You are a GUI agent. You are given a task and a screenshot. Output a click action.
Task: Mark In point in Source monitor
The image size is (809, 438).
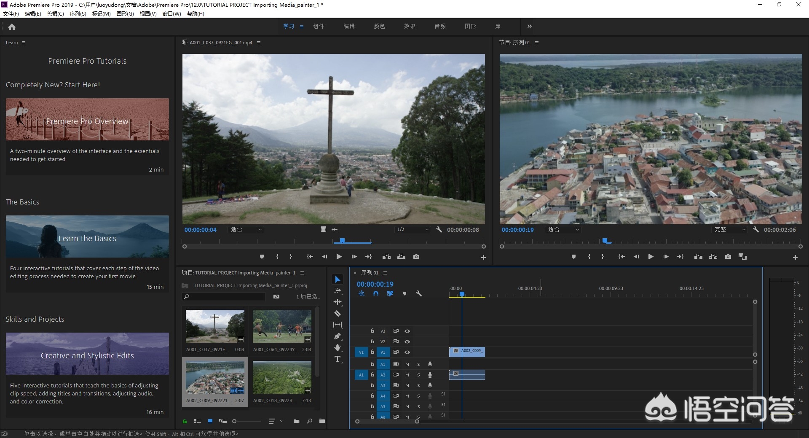coord(277,257)
